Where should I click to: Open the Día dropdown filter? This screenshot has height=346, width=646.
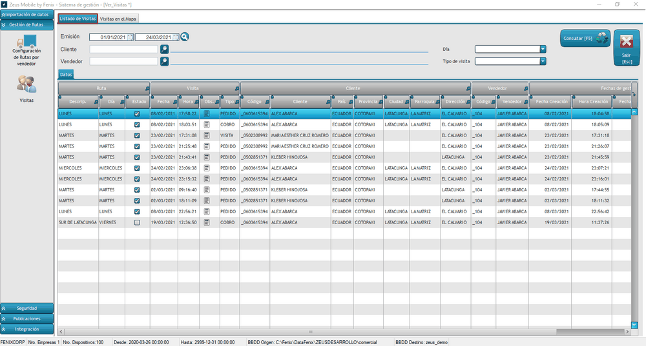[x=543, y=50]
